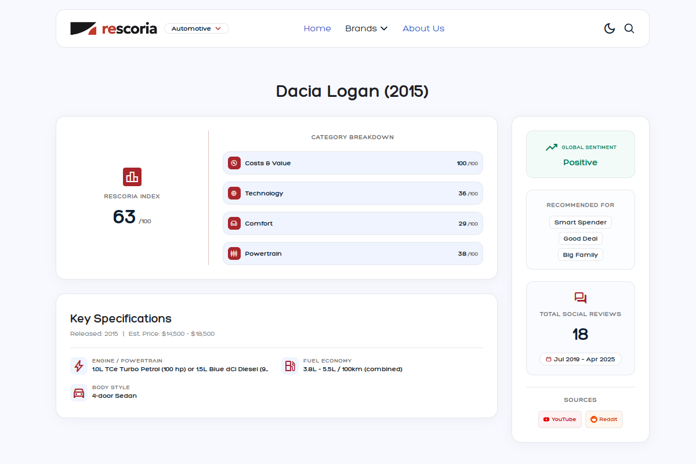Viewport: 696px width, 464px height.
Task: Click the Released: 2015 text
Action: 94,334
